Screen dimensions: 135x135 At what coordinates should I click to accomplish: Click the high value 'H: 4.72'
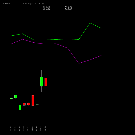pyautogui.click(x=68, y=7)
